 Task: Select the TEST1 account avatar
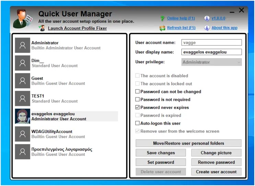tap(22, 98)
